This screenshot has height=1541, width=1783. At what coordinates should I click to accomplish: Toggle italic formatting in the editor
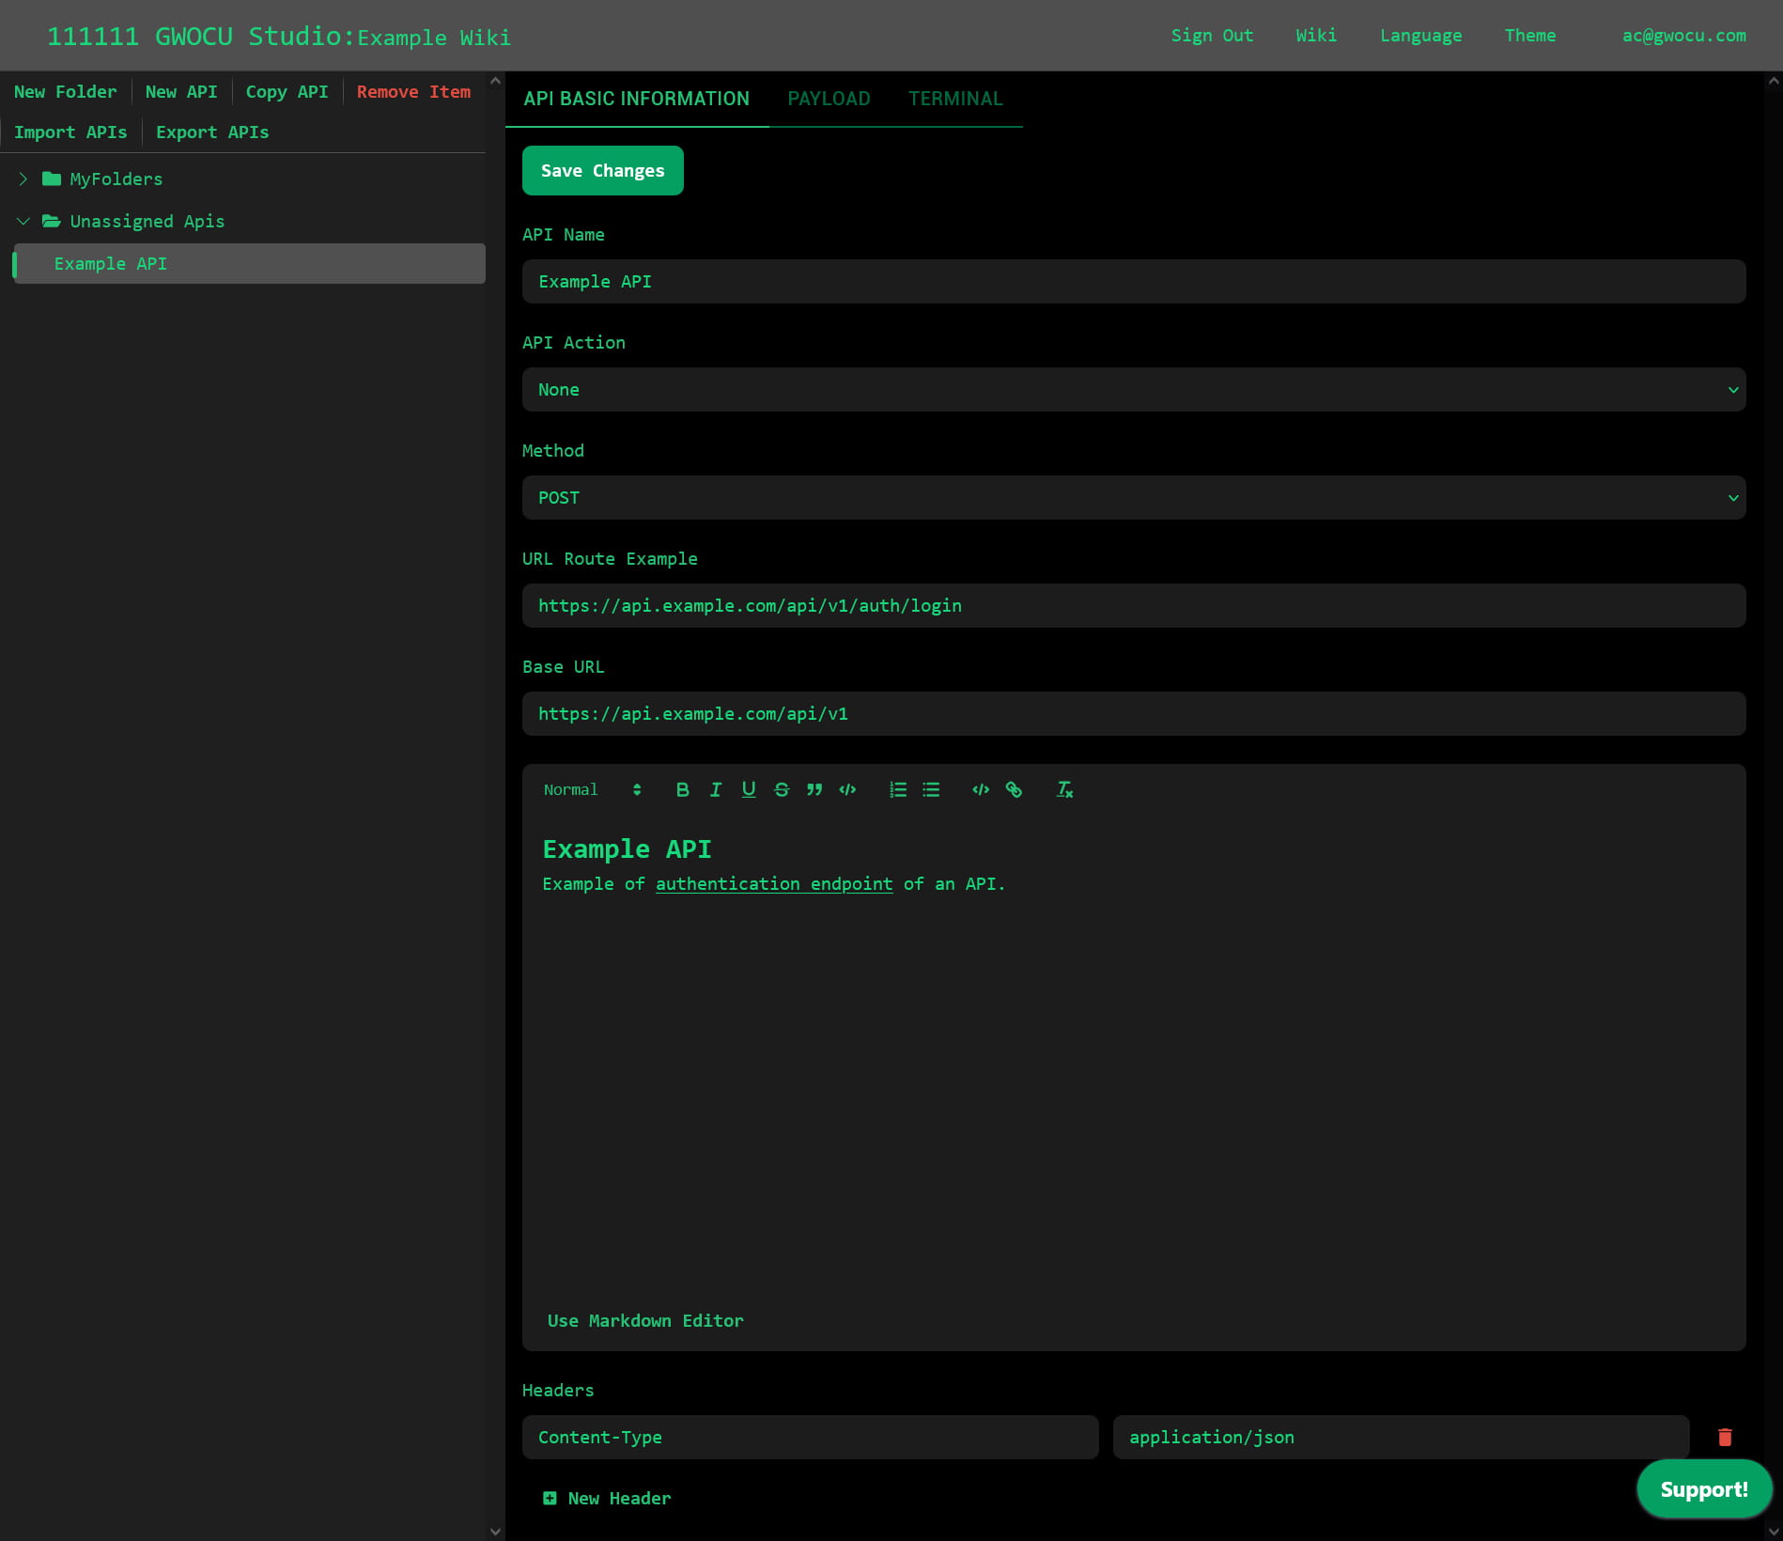point(716,789)
